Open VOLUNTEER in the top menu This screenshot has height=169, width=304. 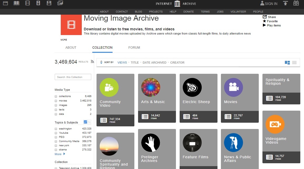click(x=238, y=12)
